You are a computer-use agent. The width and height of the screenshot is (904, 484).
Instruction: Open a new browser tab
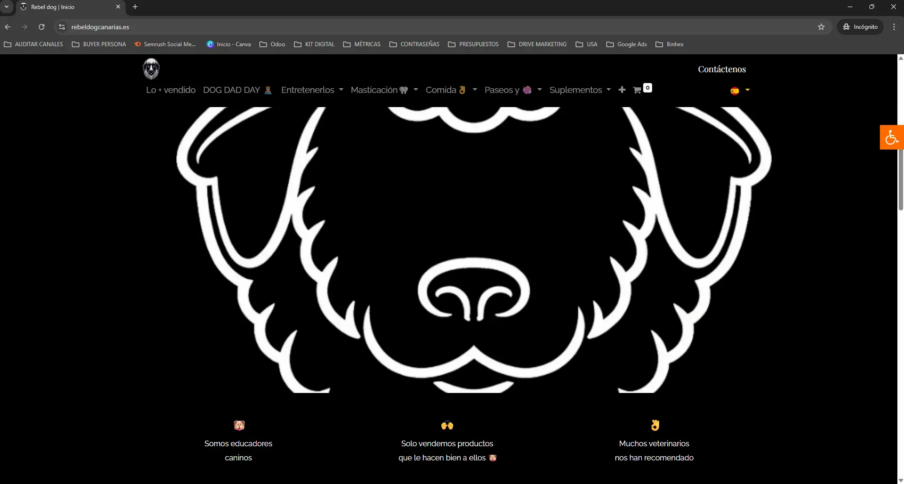(135, 7)
